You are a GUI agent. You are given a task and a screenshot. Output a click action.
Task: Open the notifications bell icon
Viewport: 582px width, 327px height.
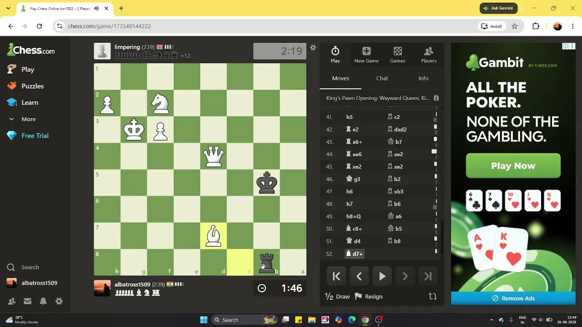(43, 301)
